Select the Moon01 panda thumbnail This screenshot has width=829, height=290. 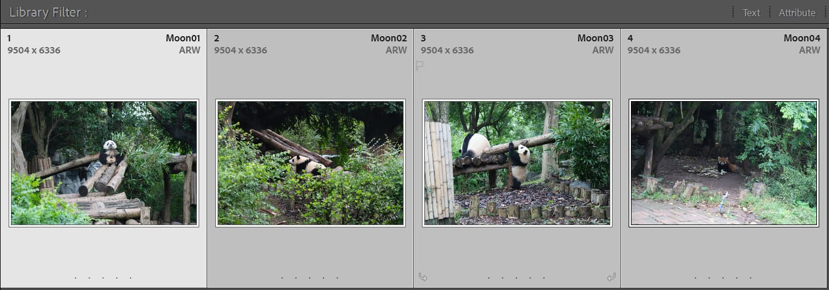104,163
